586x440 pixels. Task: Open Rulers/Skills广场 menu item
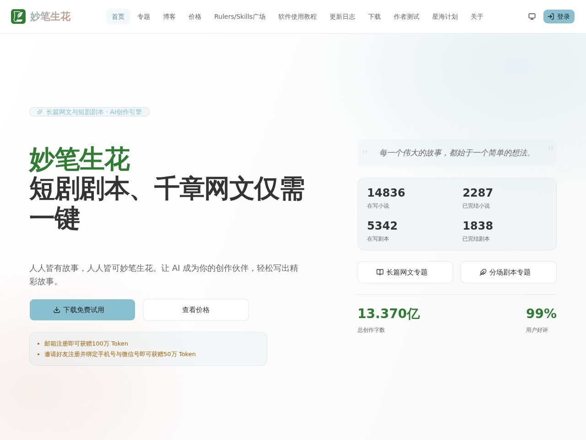click(x=240, y=16)
